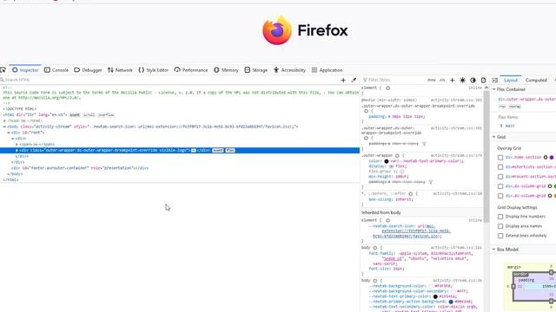Viewport: 556px width, 312px height.
Task: Click black swatch for --newtab-text-primary-color #15141a
Action: (435, 296)
